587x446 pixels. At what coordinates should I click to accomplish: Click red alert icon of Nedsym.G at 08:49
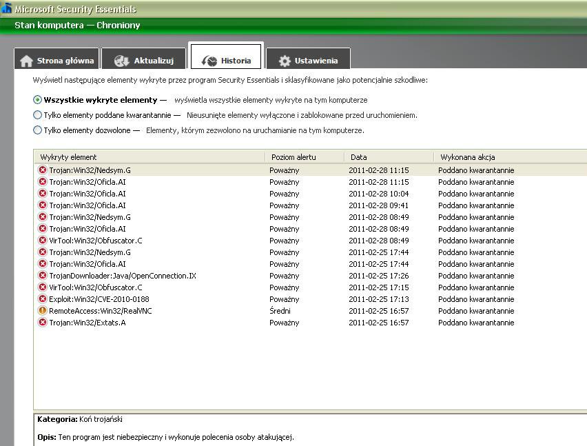(x=43, y=217)
